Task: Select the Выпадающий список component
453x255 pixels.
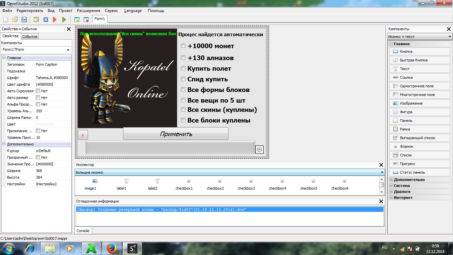Action: [420, 138]
